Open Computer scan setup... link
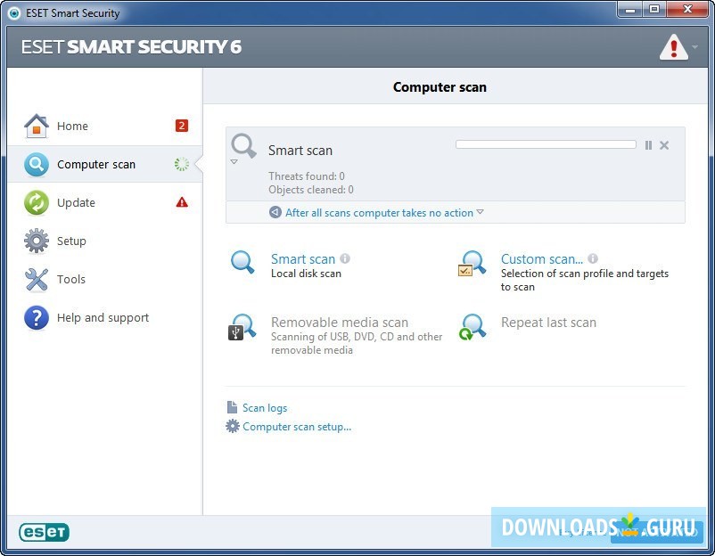 (x=297, y=427)
